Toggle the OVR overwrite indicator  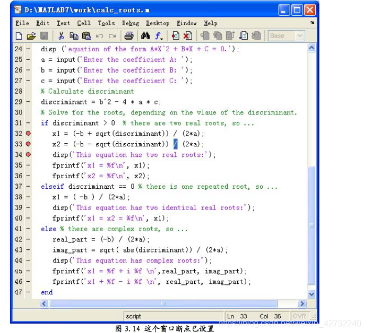point(300,316)
